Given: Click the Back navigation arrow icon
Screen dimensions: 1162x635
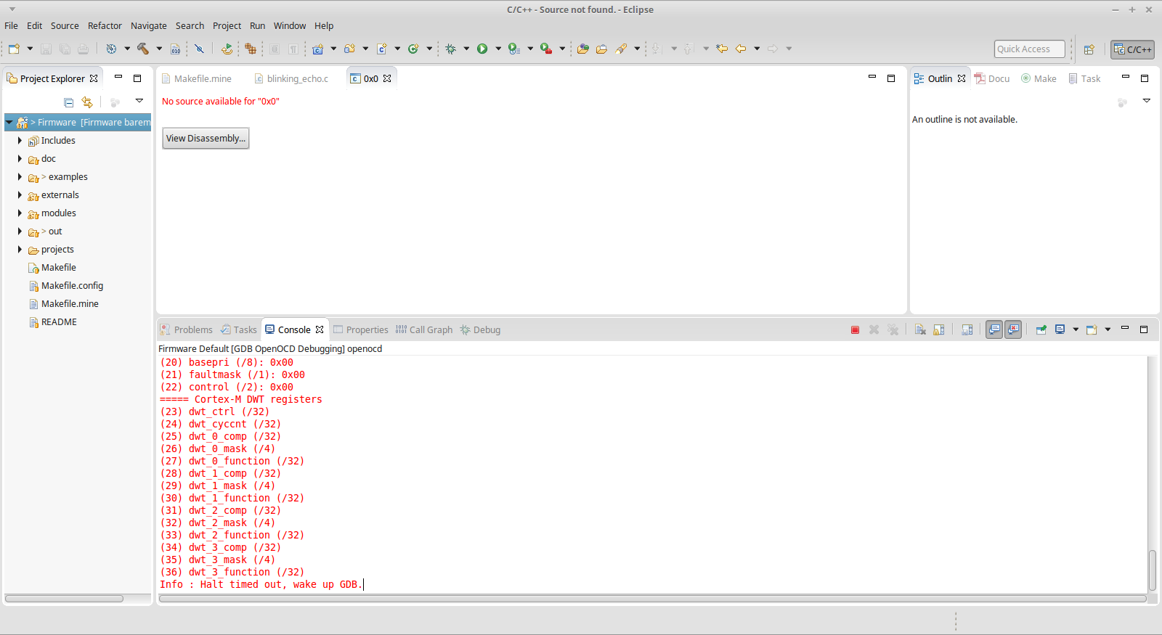Looking at the screenshot, I should point(741,49).
